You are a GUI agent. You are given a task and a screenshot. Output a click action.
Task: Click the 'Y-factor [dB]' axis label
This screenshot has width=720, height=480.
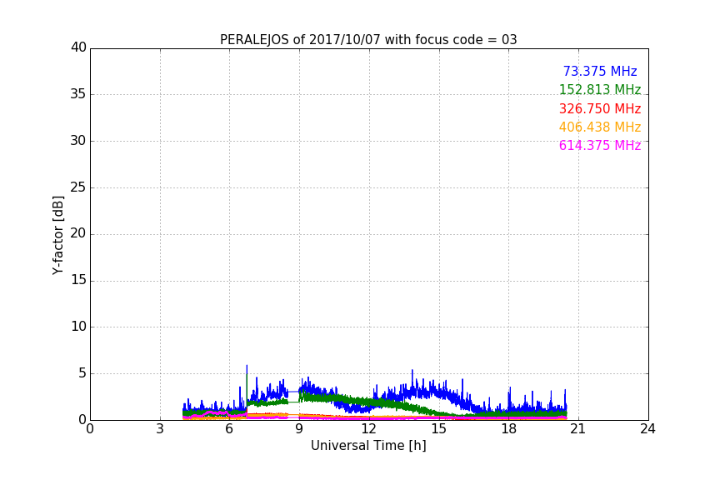coord(57,235)
